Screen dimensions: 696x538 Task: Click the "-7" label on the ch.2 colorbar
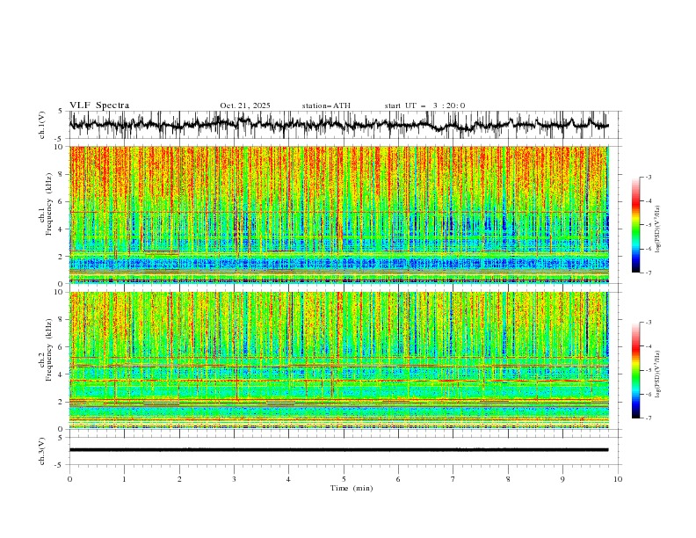(649, 418)
